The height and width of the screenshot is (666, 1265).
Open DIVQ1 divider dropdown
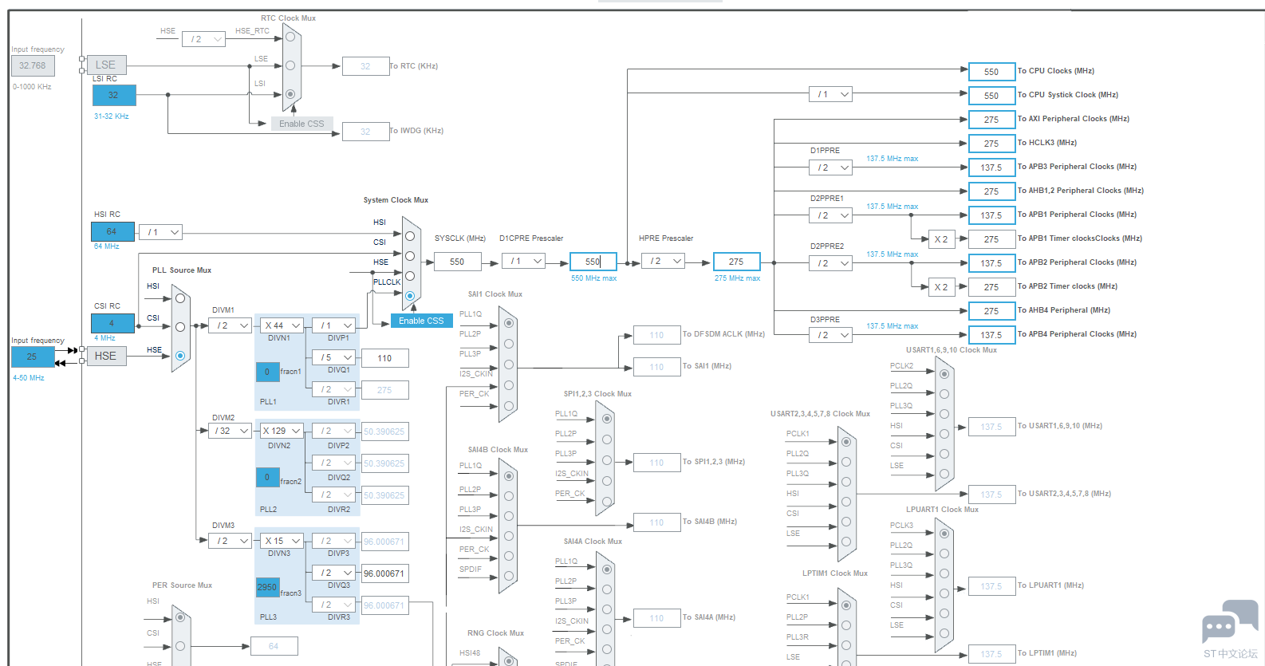click(333, 357)
